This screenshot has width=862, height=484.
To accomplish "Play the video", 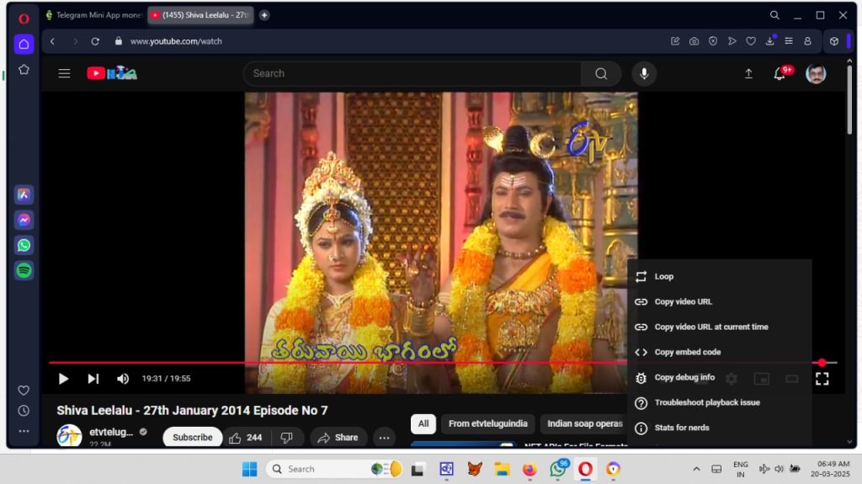I will 63,379.
